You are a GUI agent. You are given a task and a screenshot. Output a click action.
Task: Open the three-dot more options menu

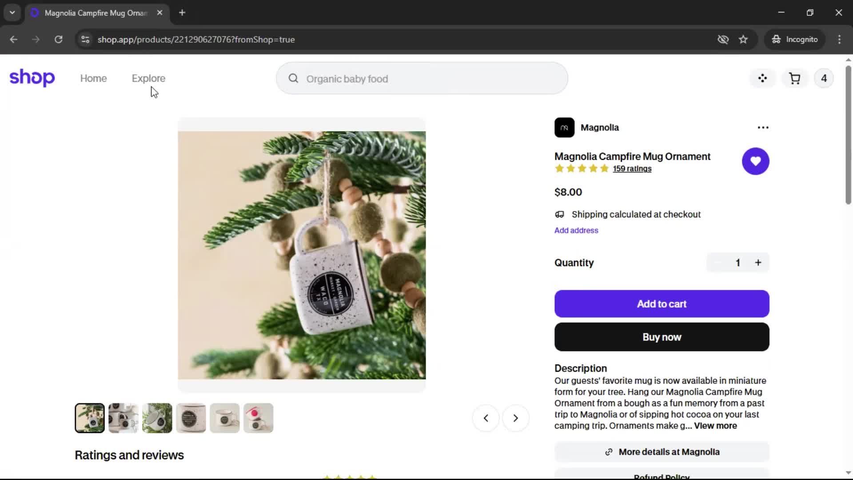pyautogui.click(x=763, y=128)
